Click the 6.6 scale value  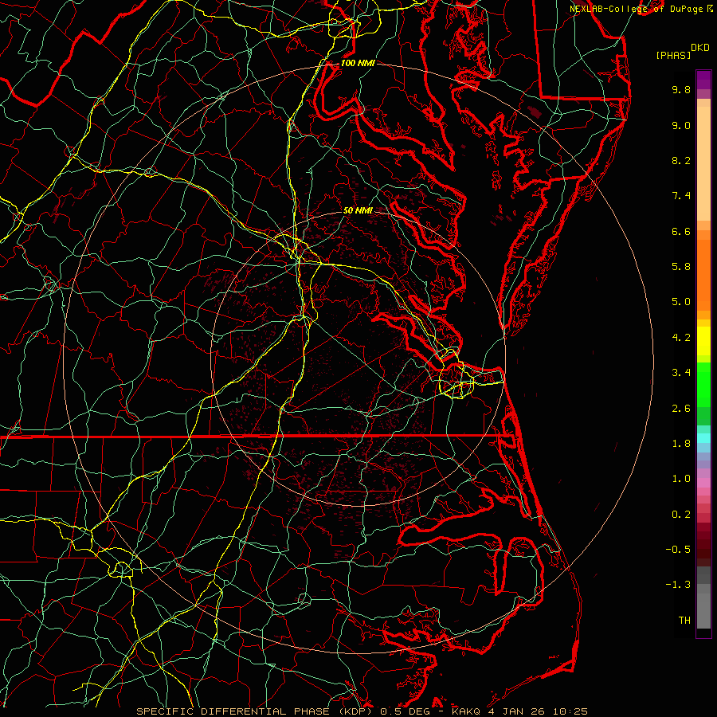click(x=681, y=231)
